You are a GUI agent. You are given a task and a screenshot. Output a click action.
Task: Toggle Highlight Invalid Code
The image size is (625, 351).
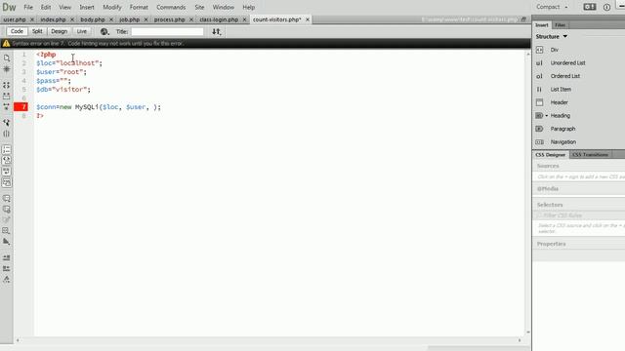(x=7, y=160)
